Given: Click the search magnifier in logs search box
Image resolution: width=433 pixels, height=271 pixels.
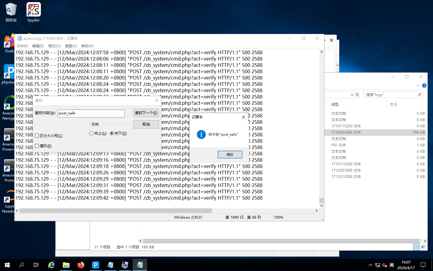Looking at the screenshot, I should (x=419, y=95).
